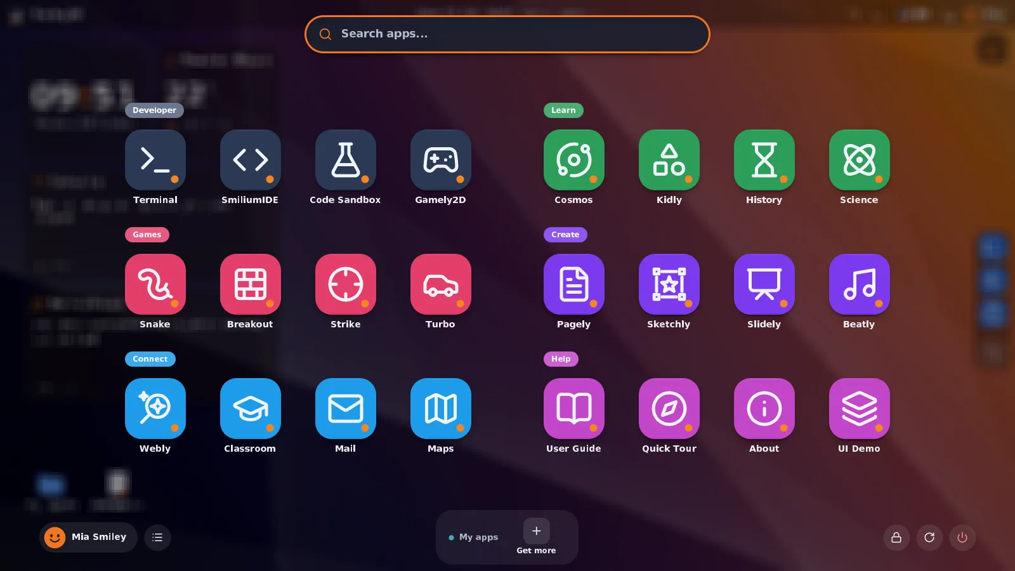Select the Connect category tag
The image size is (1015, 571).
150,359
